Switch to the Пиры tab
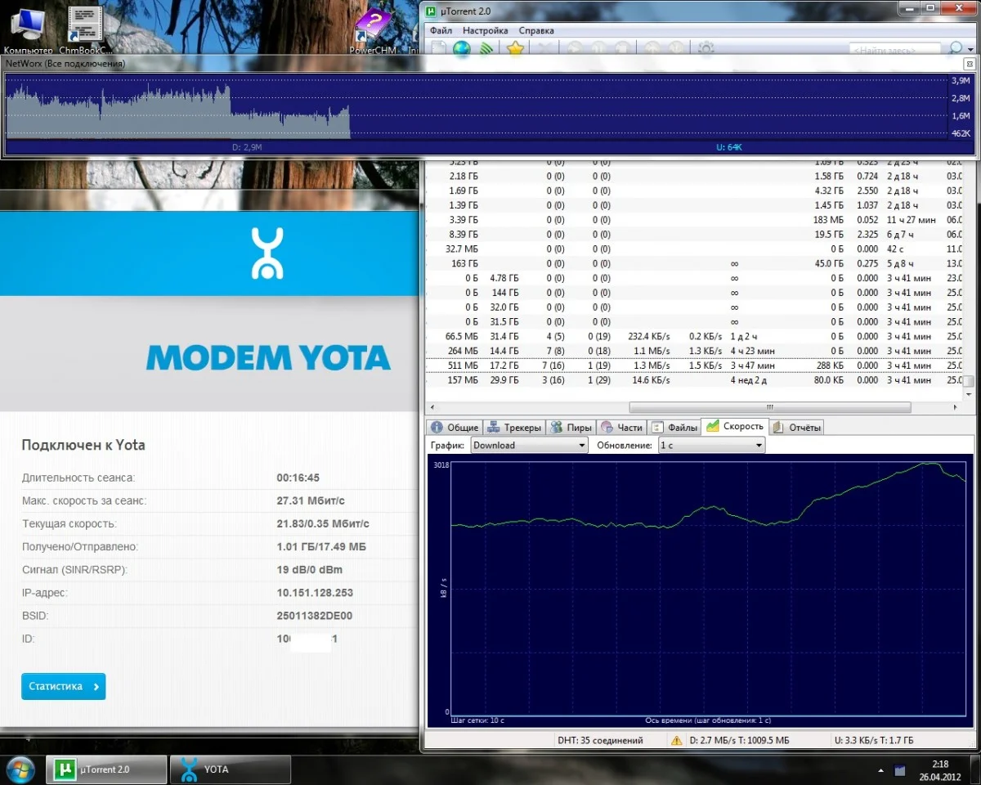This screenshot has height=785, width=981. click(571, 427)
